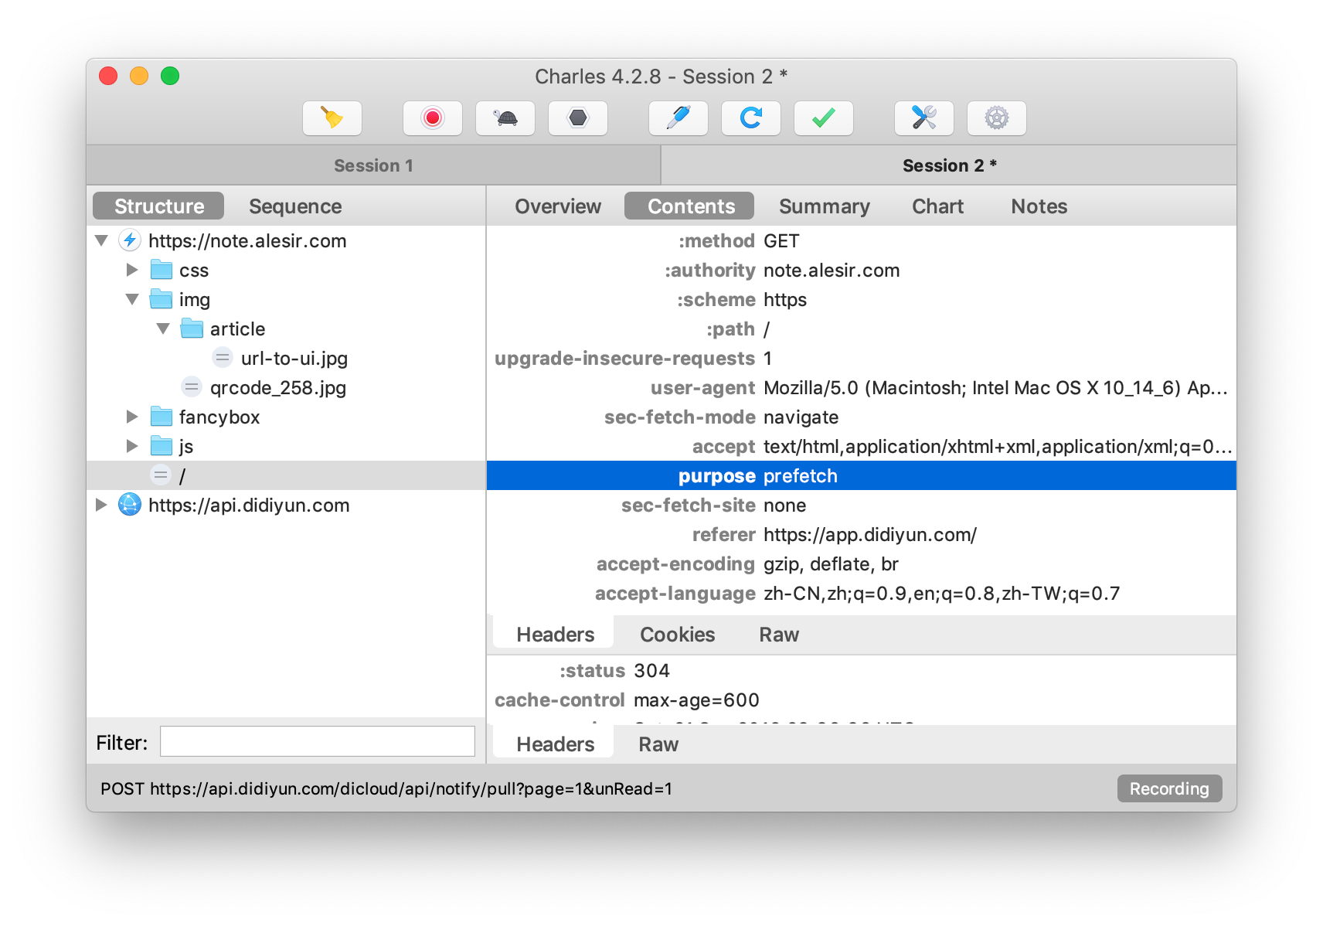Select the root / request row
This screenshot has height=926, width=1323.
point(286,475)
